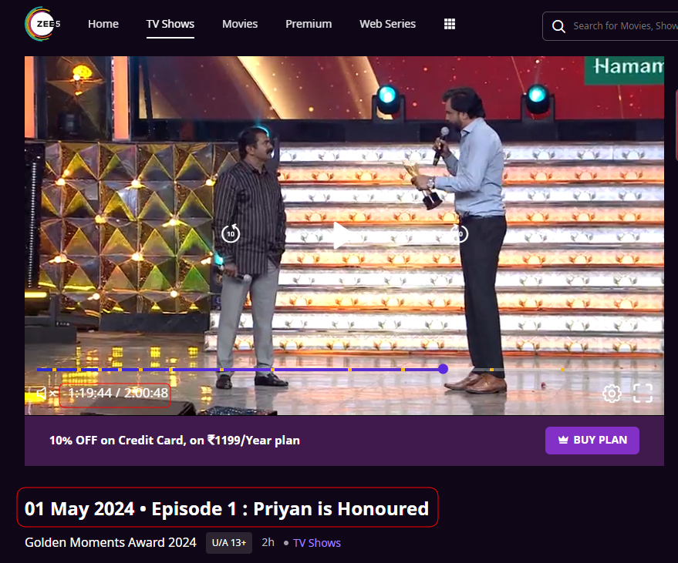Click the ZEE5 logo
The width and height of the screenshot is (678, 563).
pos(42,24)
